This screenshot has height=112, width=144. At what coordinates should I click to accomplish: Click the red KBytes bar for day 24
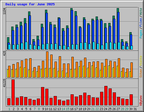[x=106, y=96]
